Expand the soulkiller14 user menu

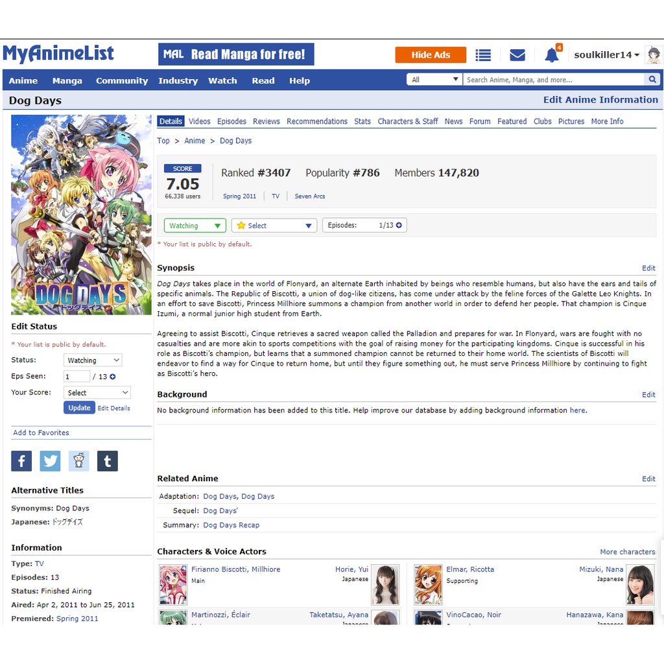(606, 55)
